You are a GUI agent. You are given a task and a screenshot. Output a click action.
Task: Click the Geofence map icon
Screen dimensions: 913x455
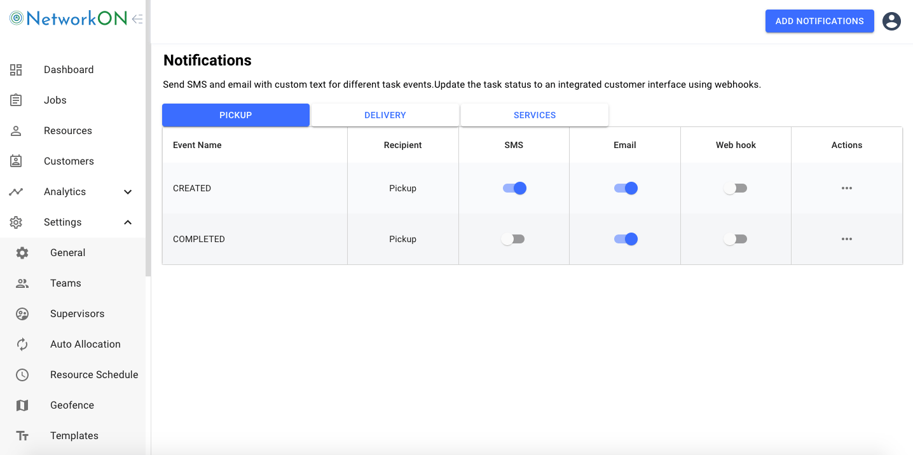[22, 405]
